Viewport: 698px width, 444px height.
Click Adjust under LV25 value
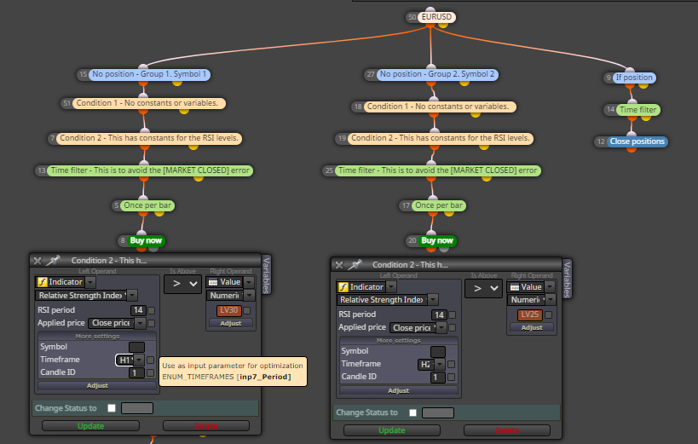click(x=532, y=327)
